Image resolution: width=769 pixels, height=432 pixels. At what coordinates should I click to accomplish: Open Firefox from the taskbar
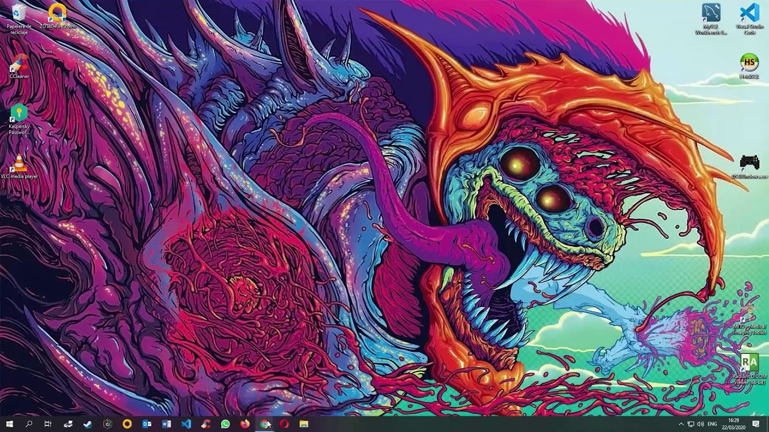(x=245, y=424)
